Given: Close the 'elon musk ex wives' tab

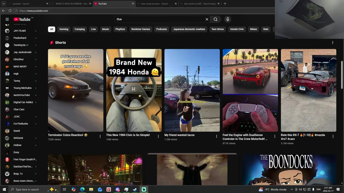Looking at the screenshot, I should (x=176, y=4).
